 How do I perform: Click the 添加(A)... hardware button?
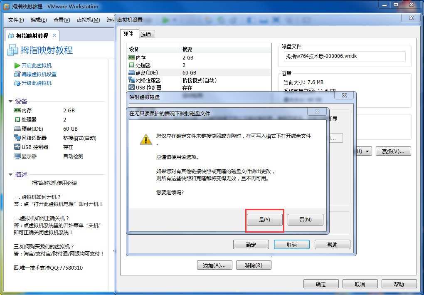tap(214, 265)
